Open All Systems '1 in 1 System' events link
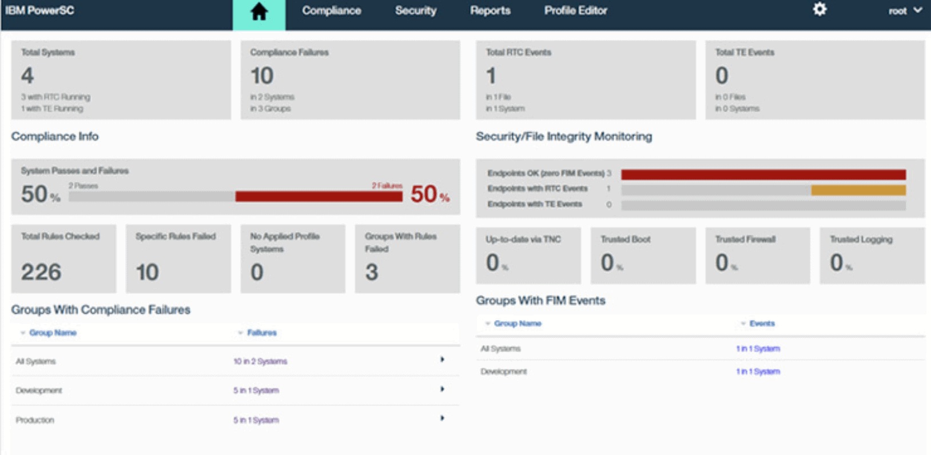931x455 pixels. coord(758,349)
